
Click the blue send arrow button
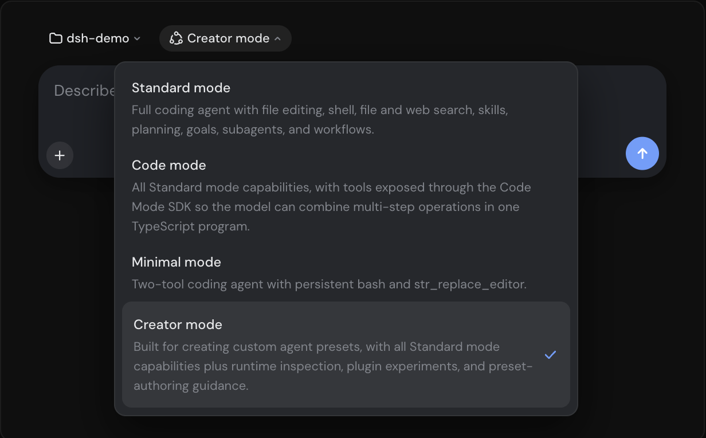[642, 153]
